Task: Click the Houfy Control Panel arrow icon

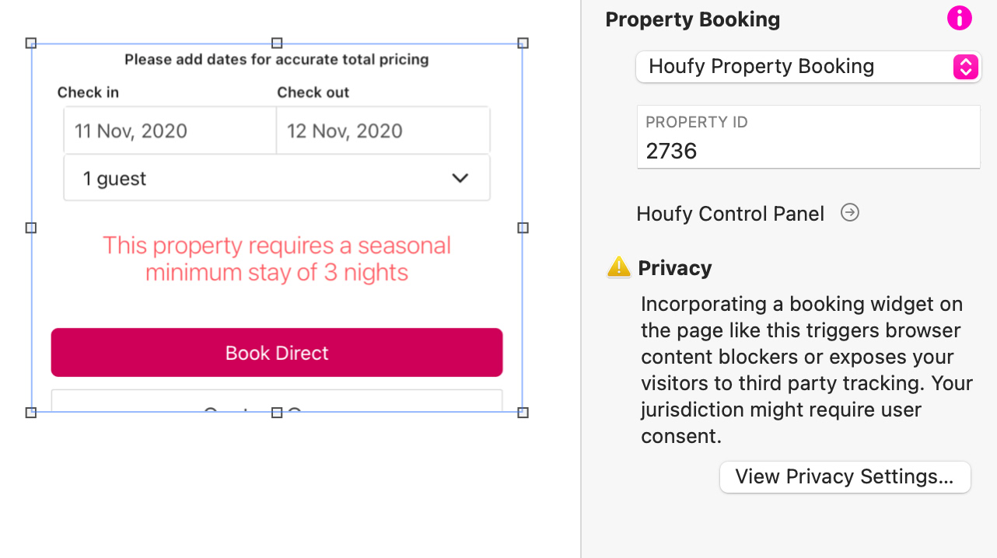Action: 850,213
